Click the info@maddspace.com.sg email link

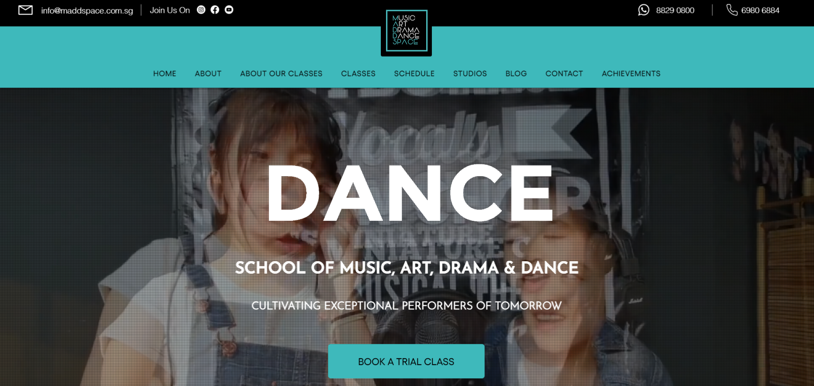[87, 10]
